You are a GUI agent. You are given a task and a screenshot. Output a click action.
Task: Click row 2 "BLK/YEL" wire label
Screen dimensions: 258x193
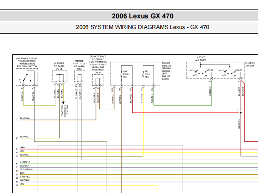24,137
